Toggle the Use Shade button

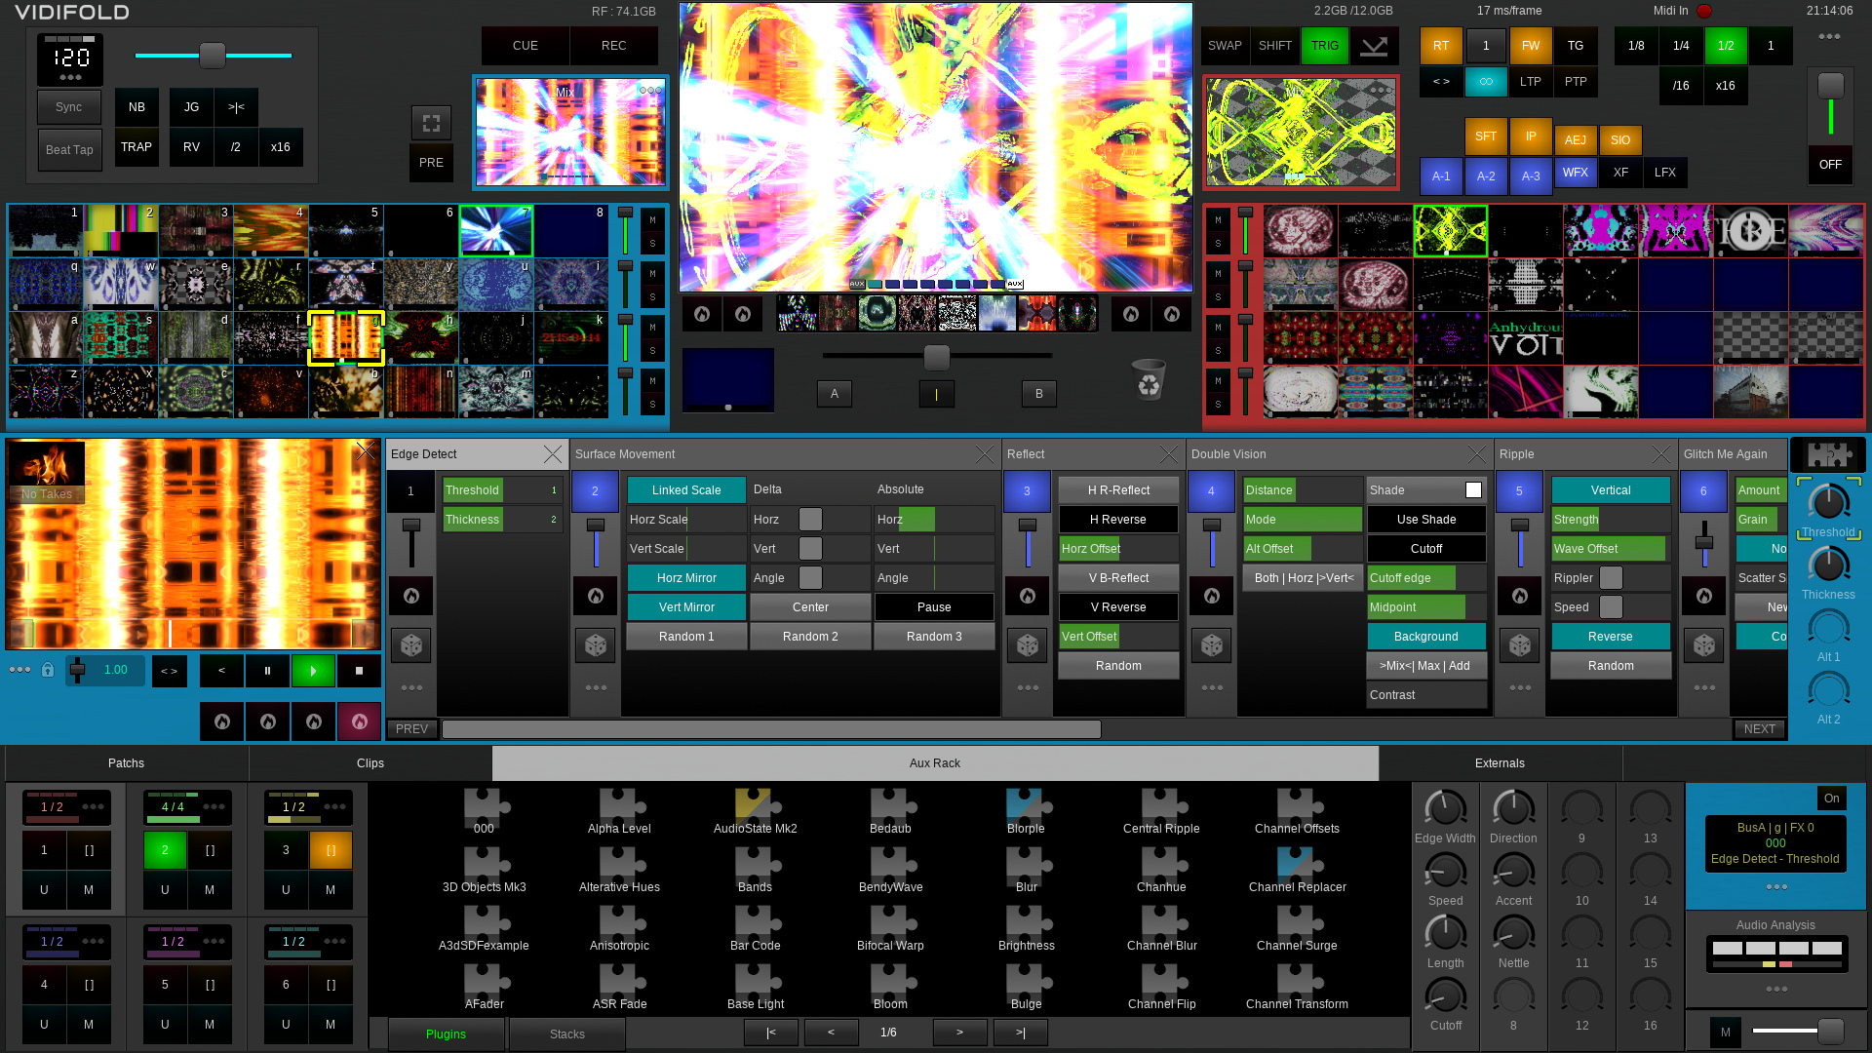1426,520
